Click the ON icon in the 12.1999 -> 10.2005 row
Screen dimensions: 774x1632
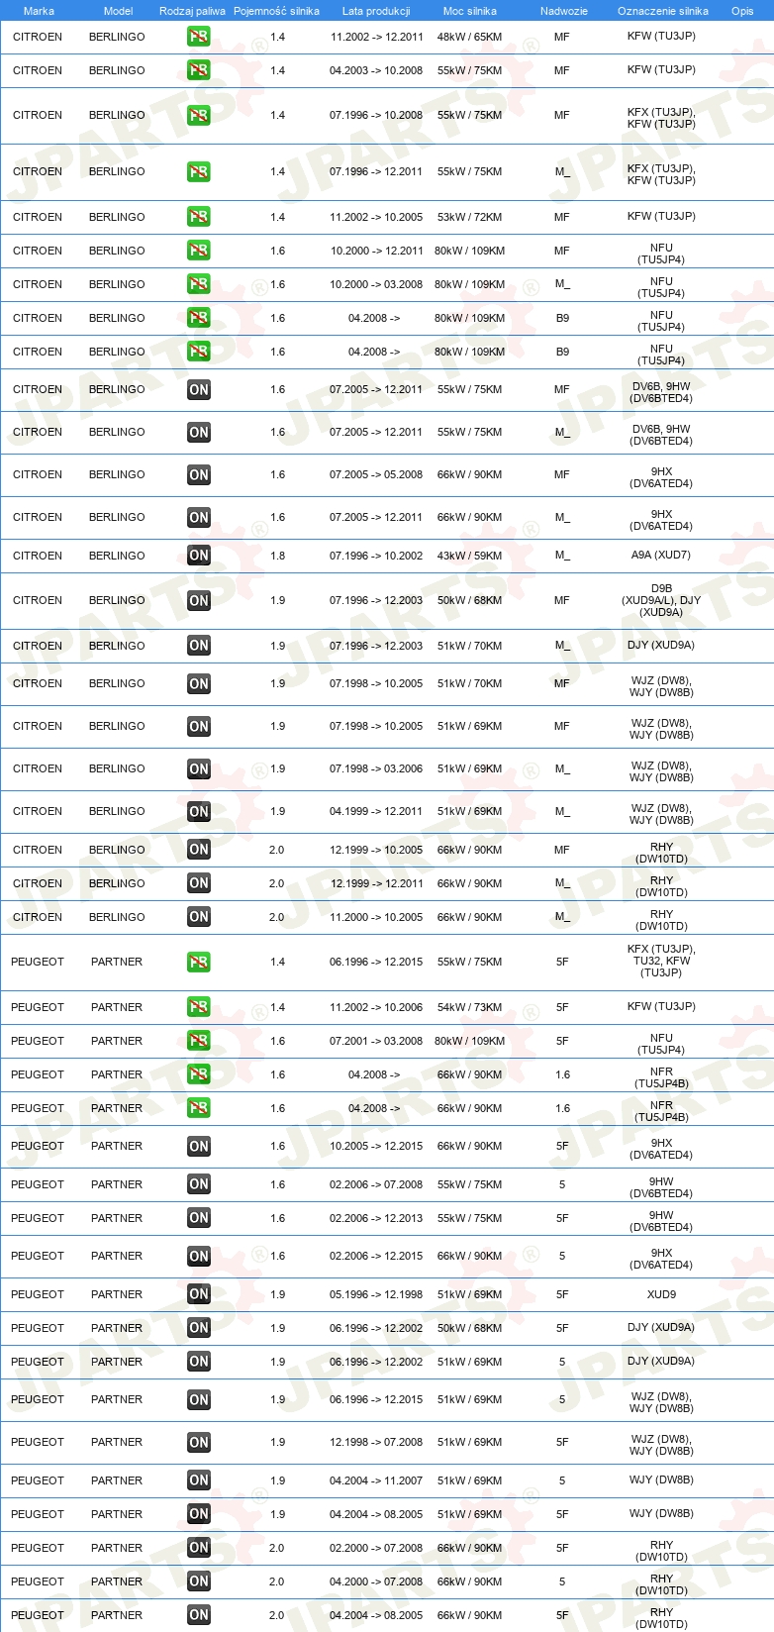[199, 850]
